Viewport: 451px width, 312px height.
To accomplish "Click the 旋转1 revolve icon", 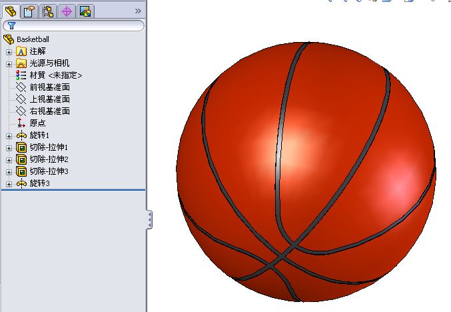I will pyautogui.click(x=21, y=135).
